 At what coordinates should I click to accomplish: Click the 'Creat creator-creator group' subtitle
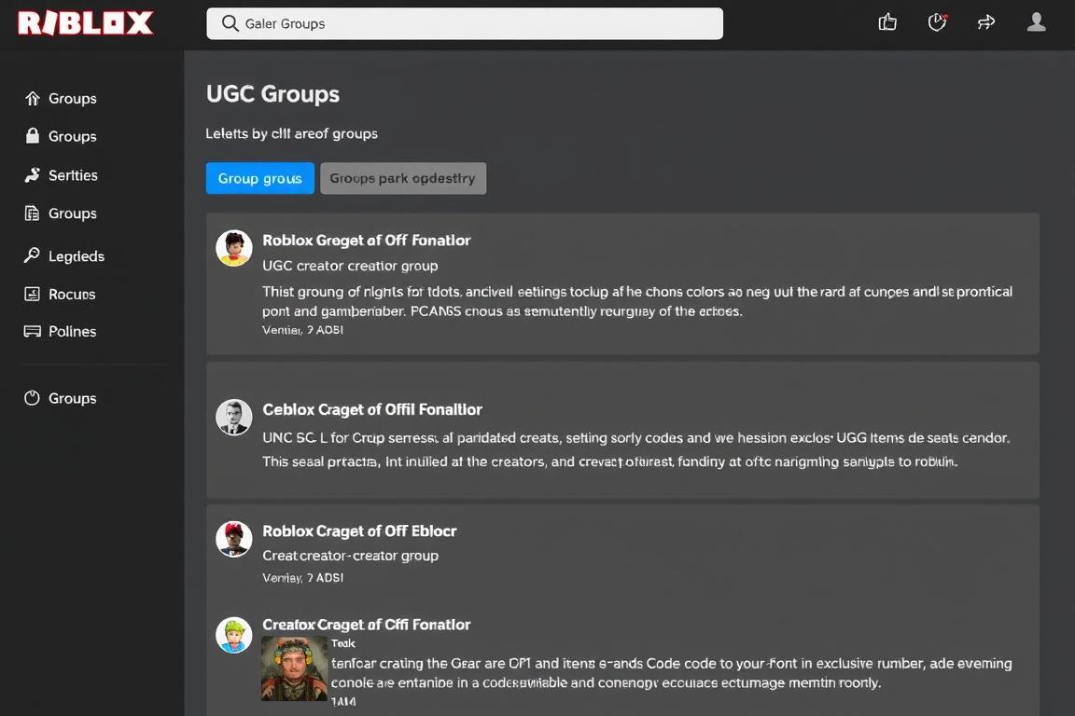click(350, 556)
